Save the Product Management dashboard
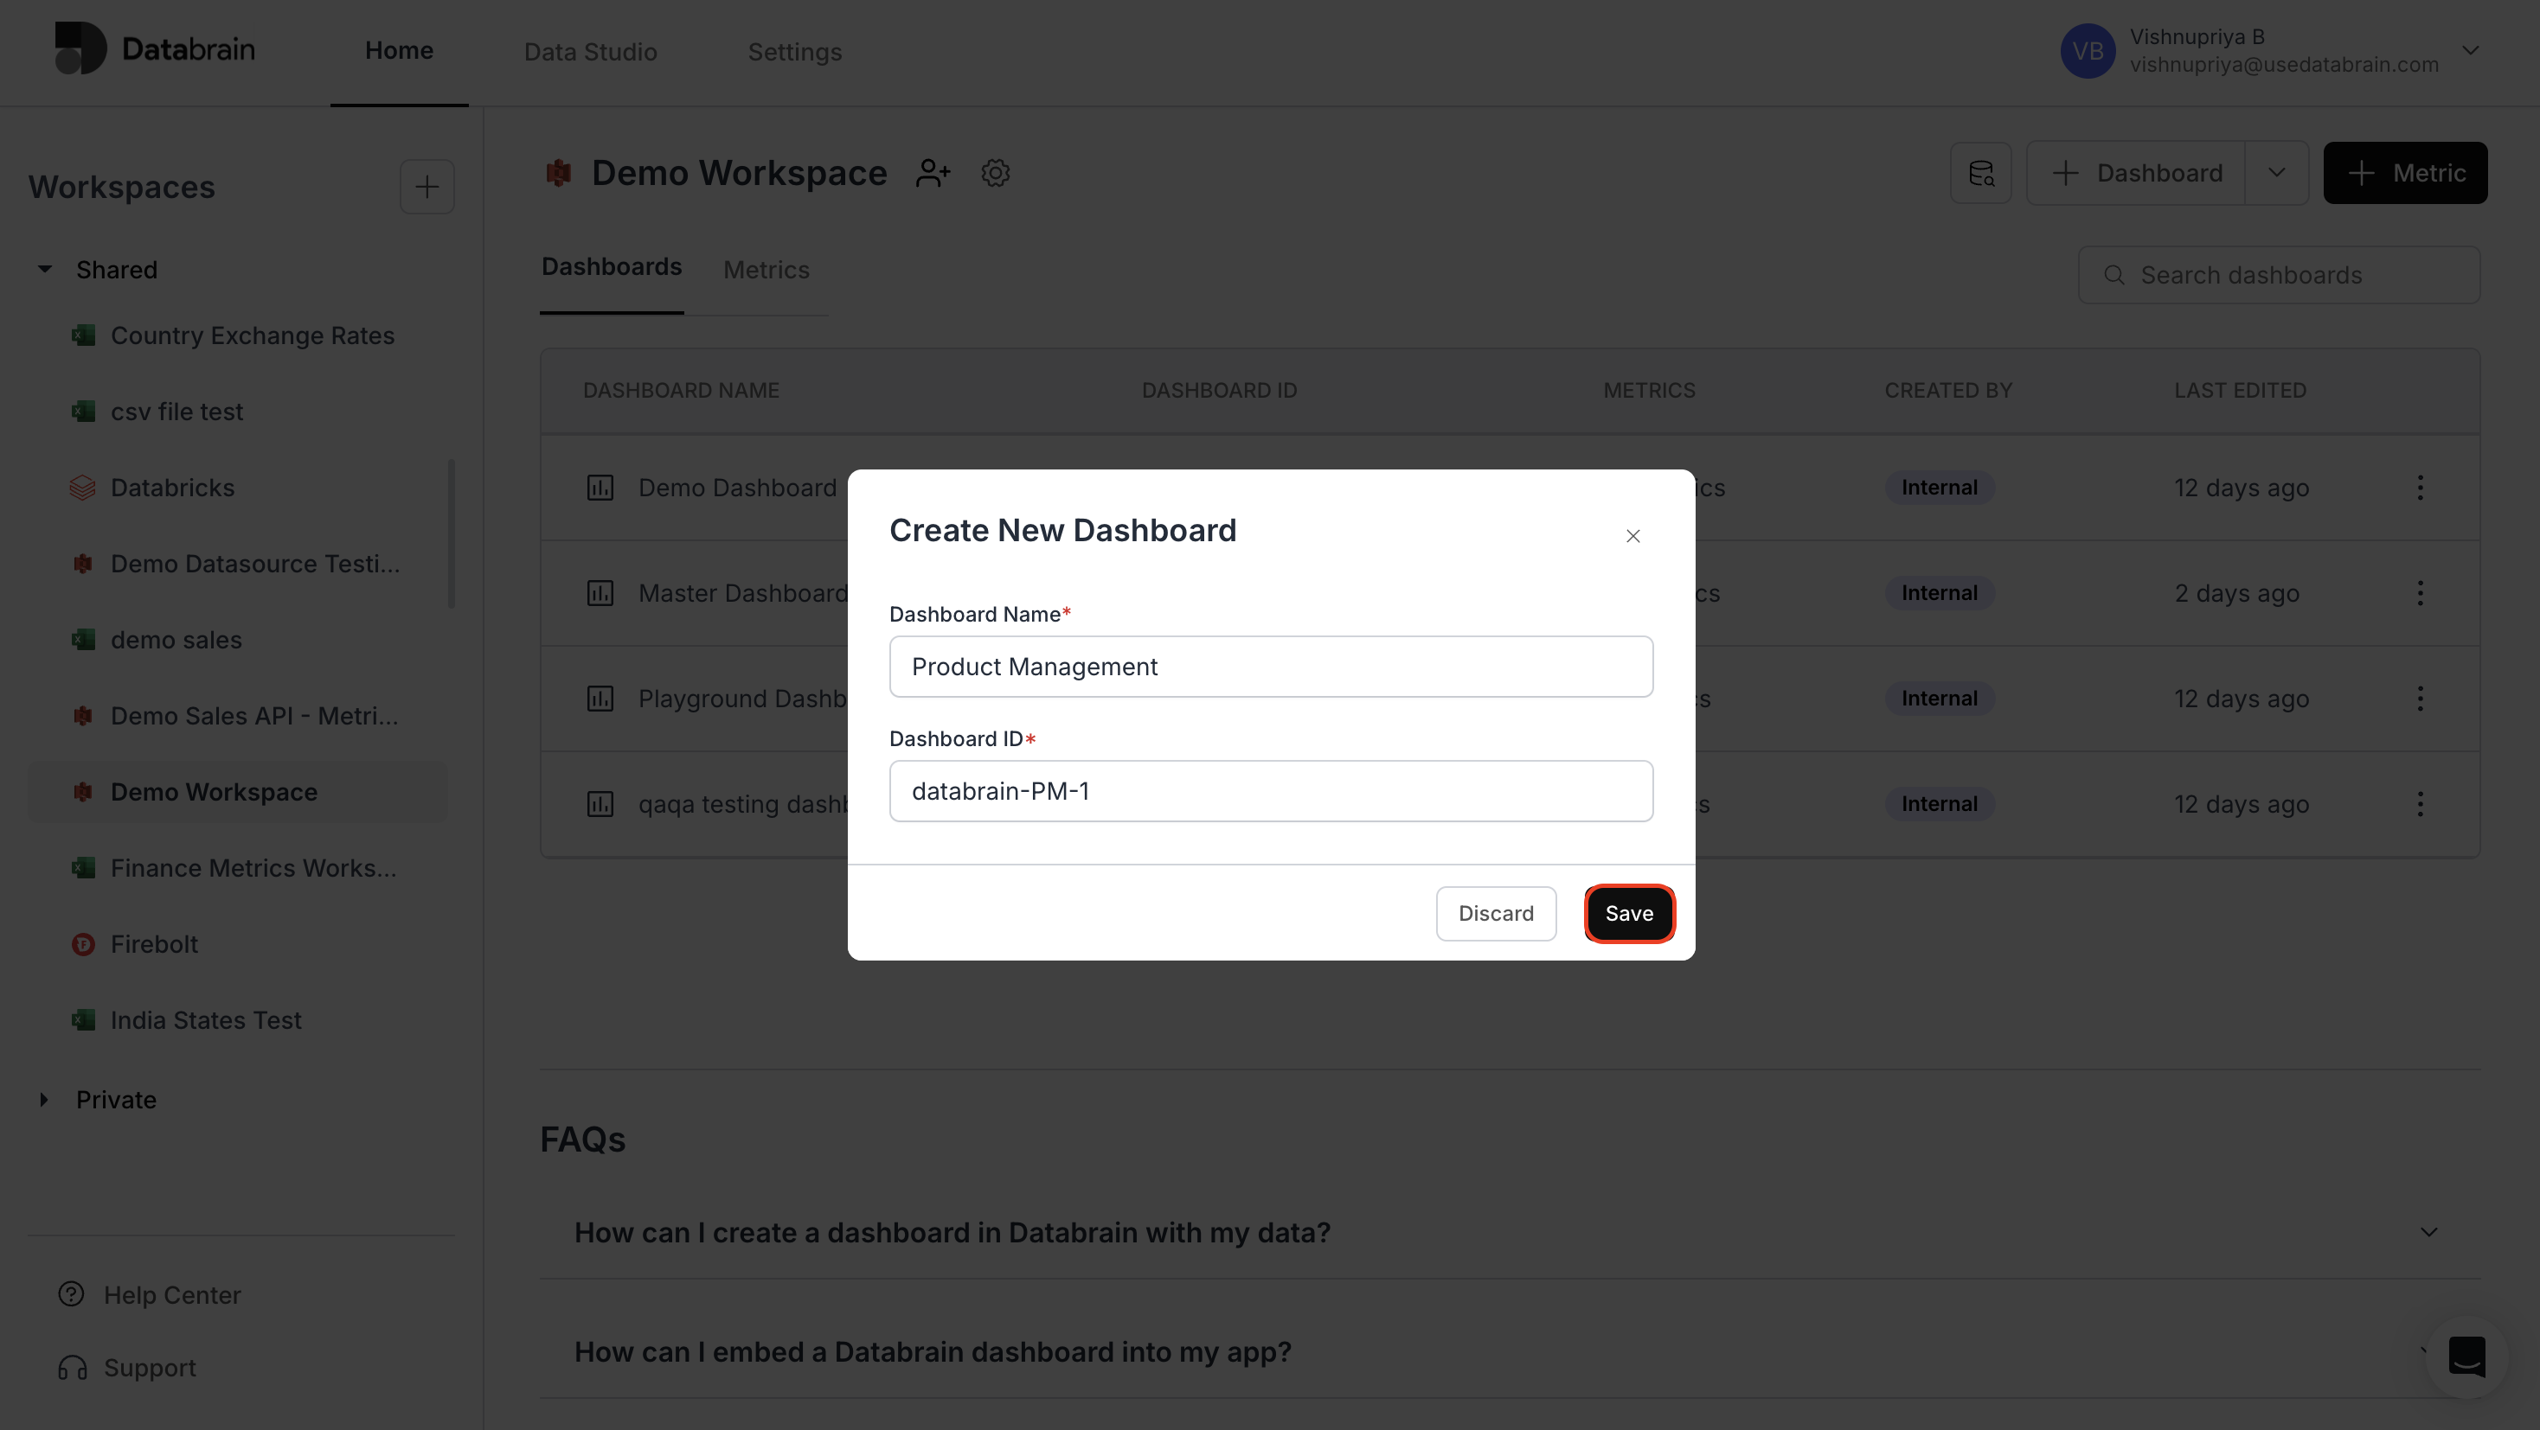Viewport: 2540px width, 1430px height. [x=1628, y=913]
